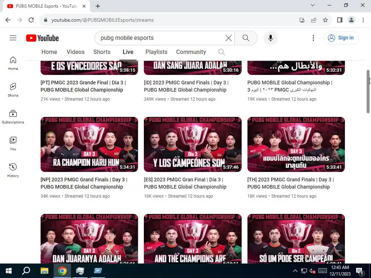The image size is (371, 278).
Task: Open File Explorer from the taskbar
Action: tap(44, 271)
